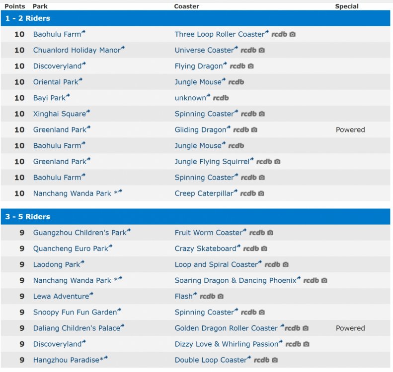Open the rcdb icon for Fruit Worm Coaster

(x=257, y=233)
